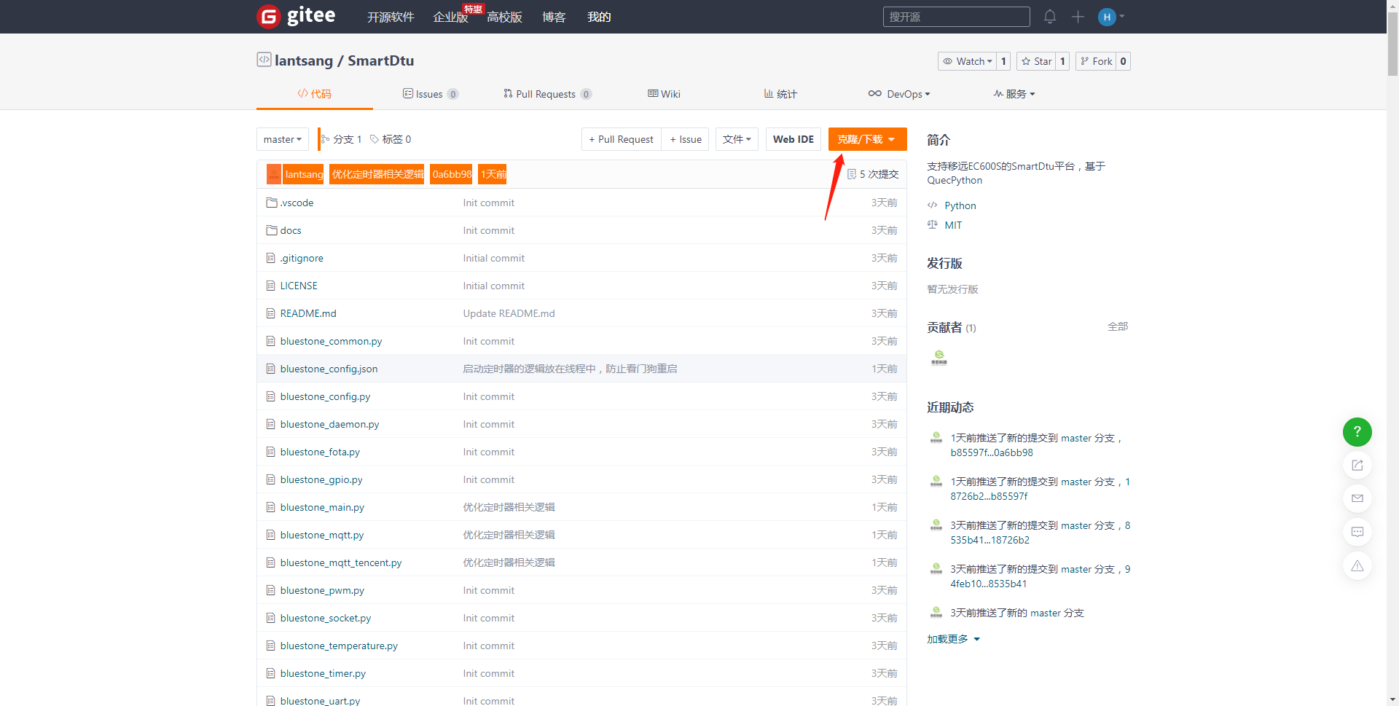This screenshot has height=706, width=1399.
Task: Open the master branch dropdown
Action: coord(282,139)
